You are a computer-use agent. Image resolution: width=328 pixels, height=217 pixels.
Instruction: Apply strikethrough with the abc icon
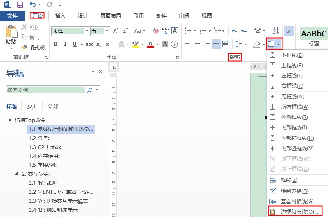coord(89,44)
